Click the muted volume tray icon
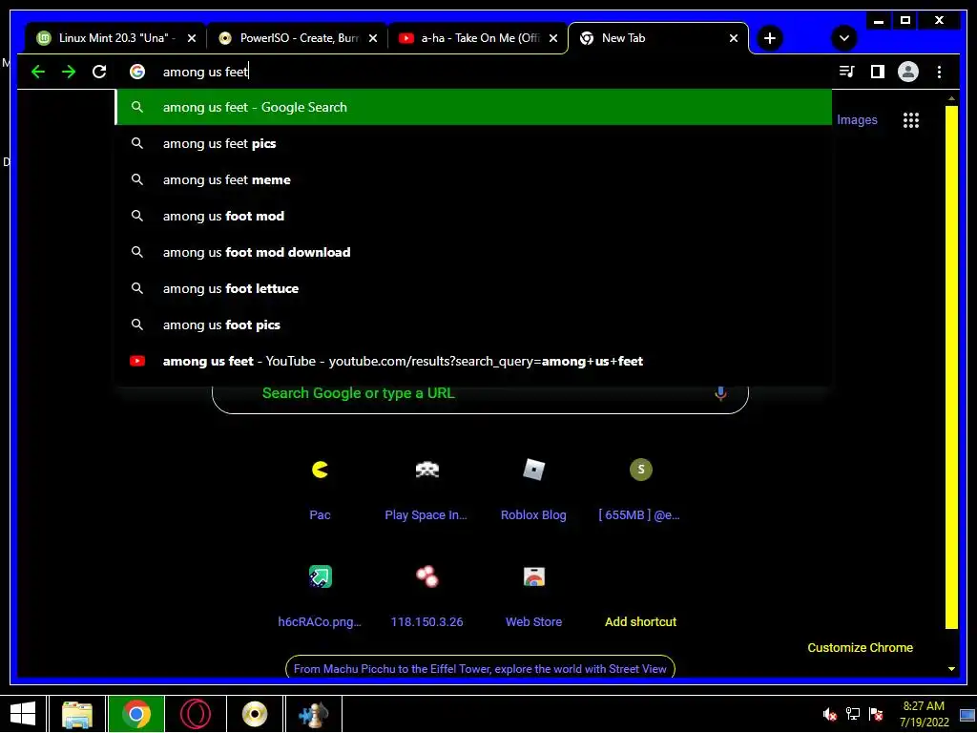Viewport: 977px width, 733px height. point(829,714)
